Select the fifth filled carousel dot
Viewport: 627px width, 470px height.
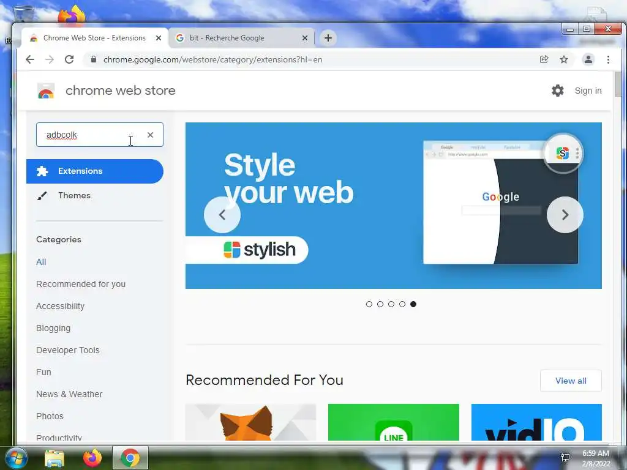coord(413,304)
